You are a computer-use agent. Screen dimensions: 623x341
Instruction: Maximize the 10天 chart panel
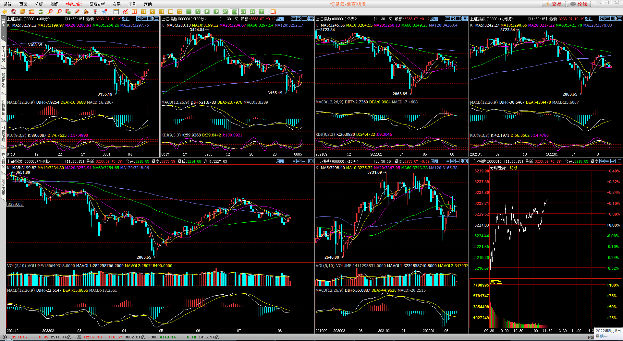(x=465, y=161)
